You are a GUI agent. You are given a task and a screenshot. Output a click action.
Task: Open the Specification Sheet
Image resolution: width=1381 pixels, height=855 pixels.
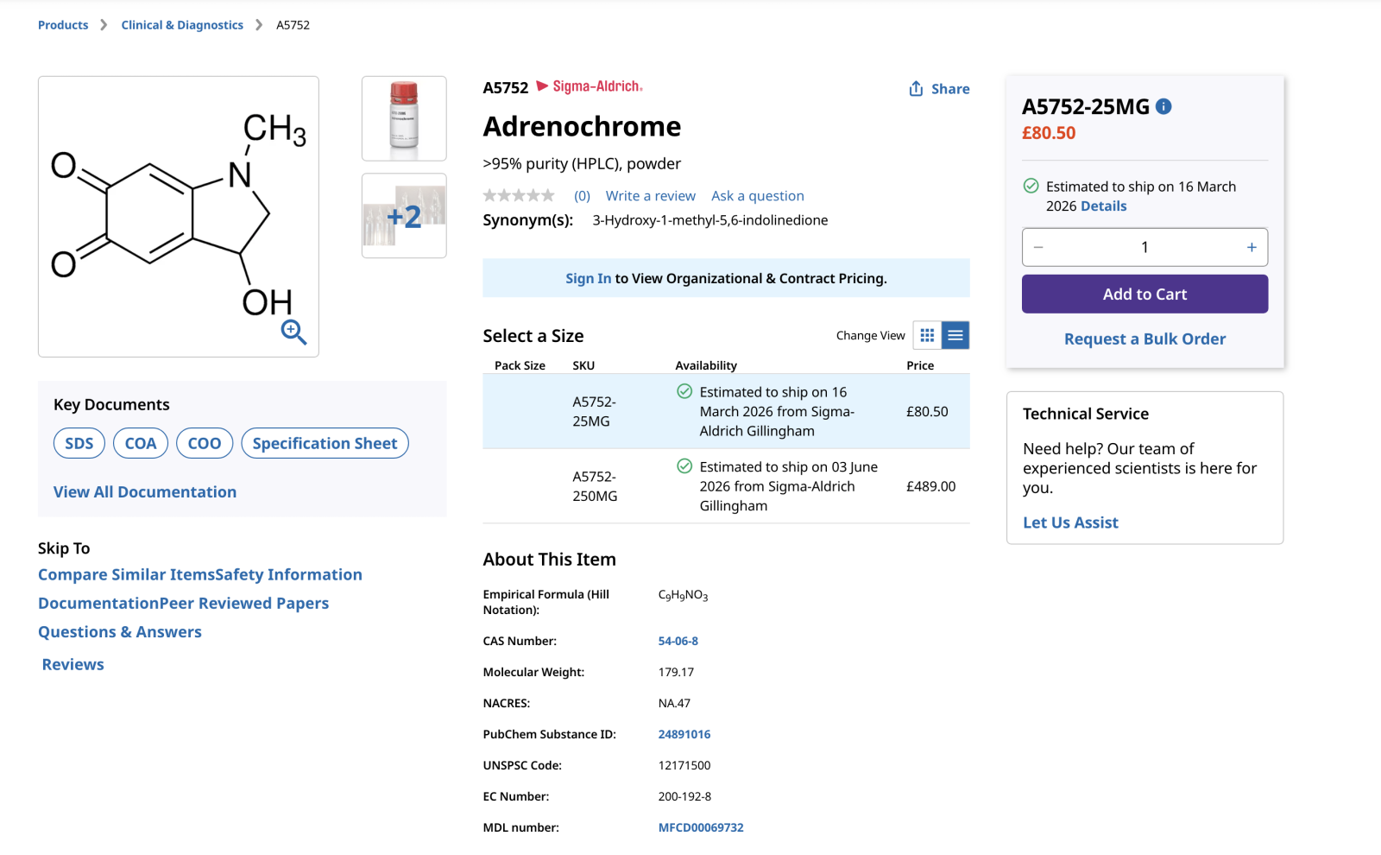tap(325, 443)
